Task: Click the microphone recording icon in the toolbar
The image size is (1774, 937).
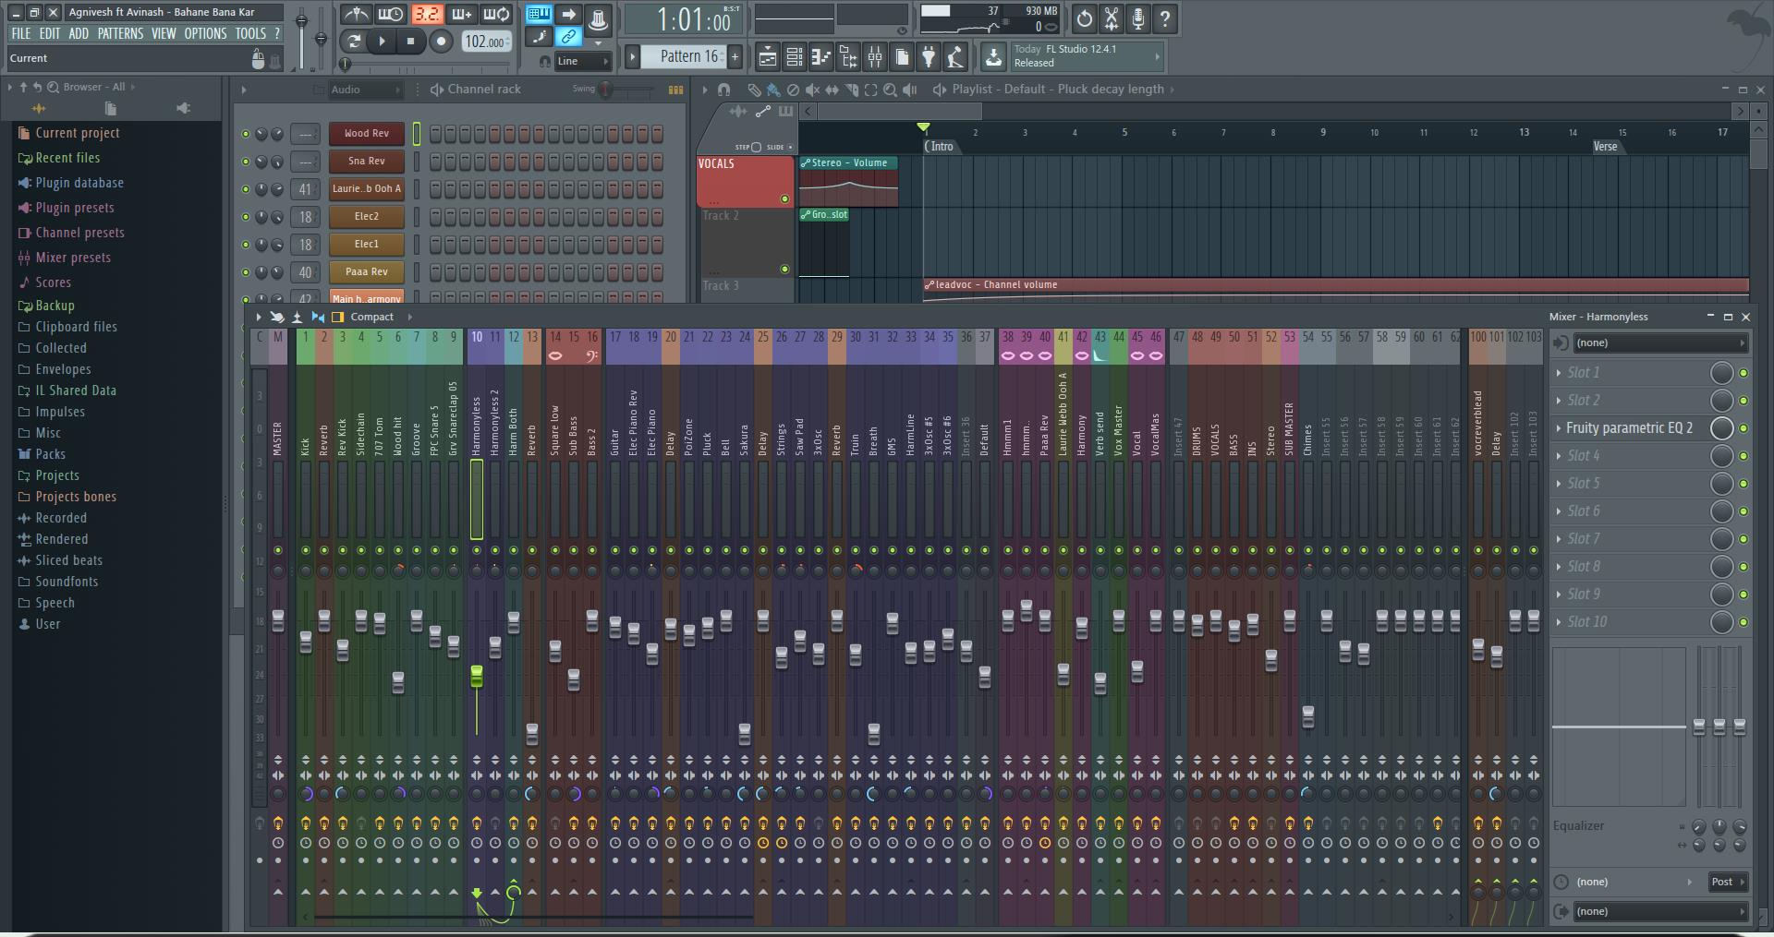Action: click(1138, 18)
